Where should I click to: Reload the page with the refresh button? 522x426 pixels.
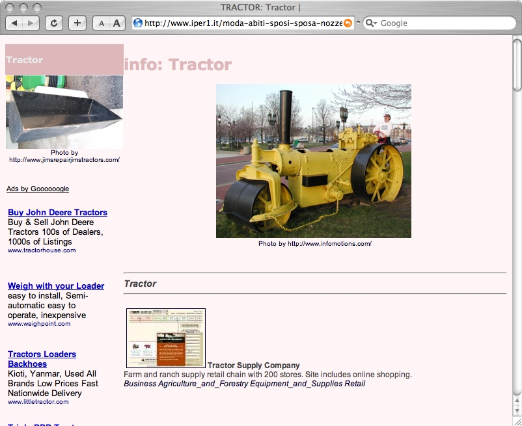[x=54, y=23]
